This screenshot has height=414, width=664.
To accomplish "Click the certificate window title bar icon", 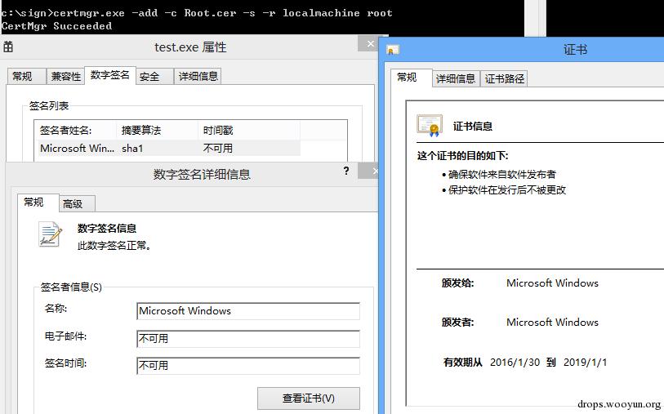I will point(393,50).
